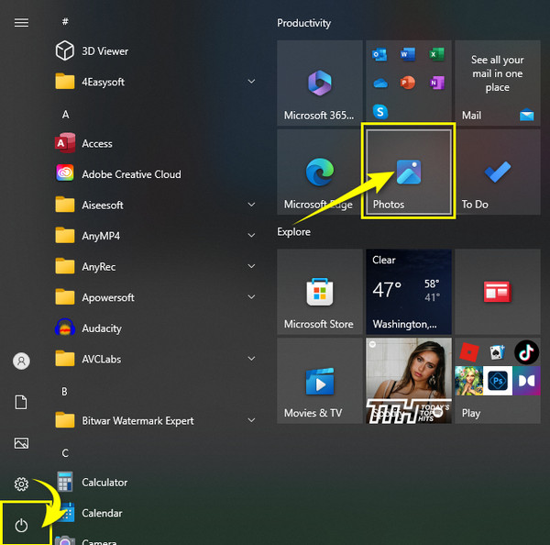The image size is (550, 545).
Task: Click the Productivity group header
Action: point(303,23)
